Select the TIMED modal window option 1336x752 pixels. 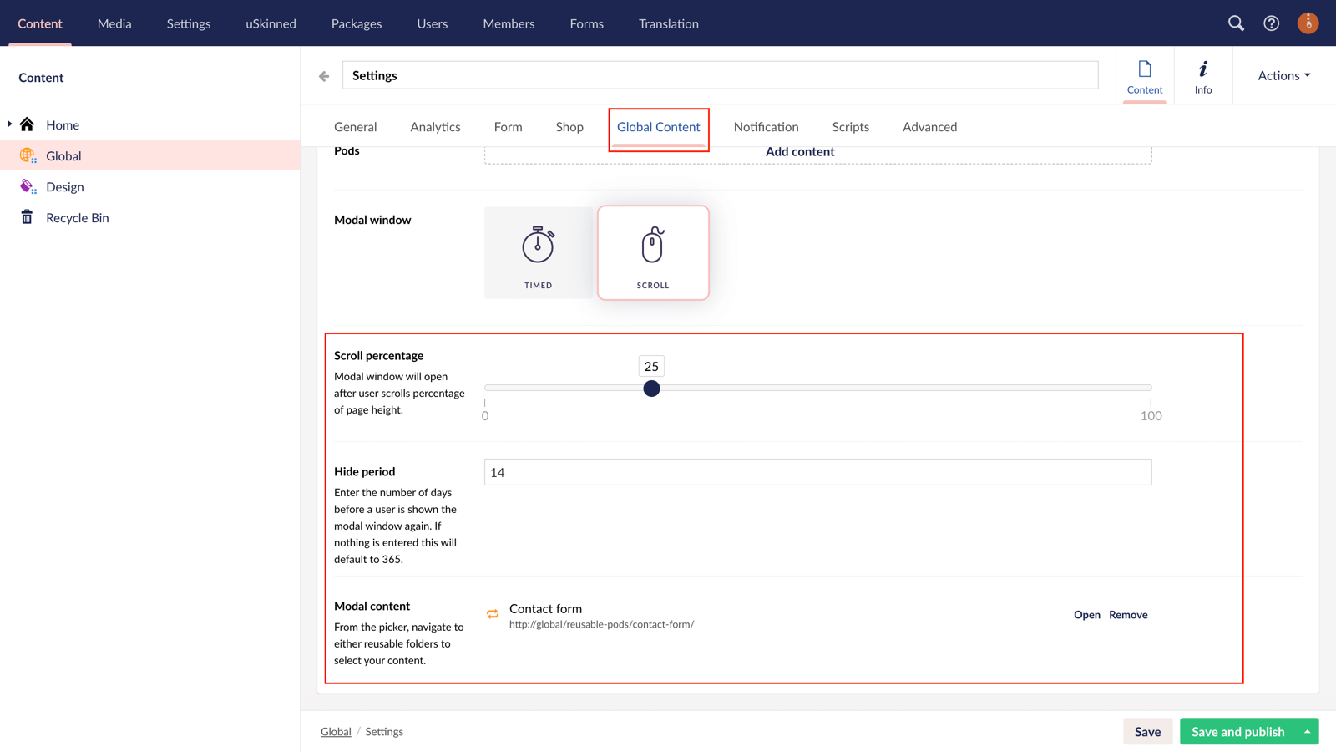click(538, 252)
